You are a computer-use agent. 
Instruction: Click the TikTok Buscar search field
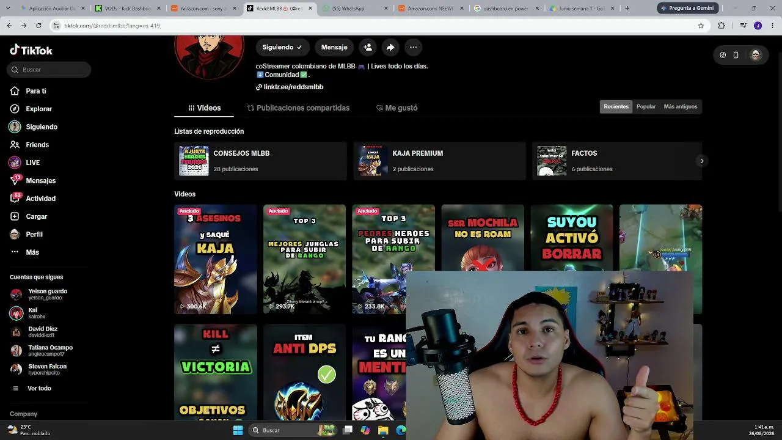point(49,70)
